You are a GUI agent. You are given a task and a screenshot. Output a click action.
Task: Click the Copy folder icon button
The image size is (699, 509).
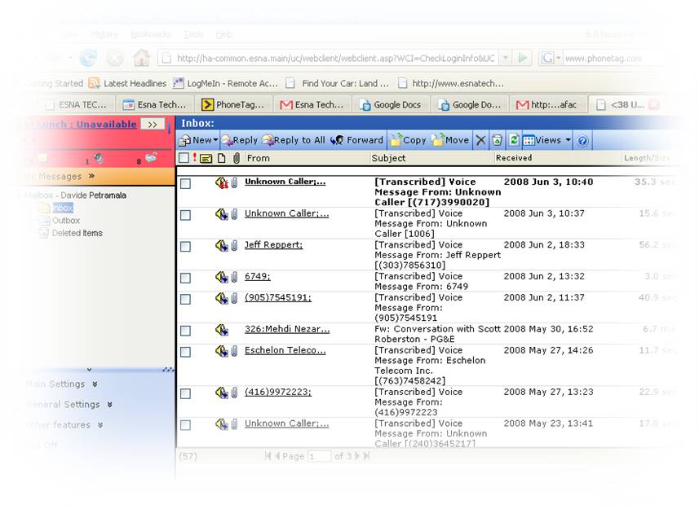click(x=396, y=140)
